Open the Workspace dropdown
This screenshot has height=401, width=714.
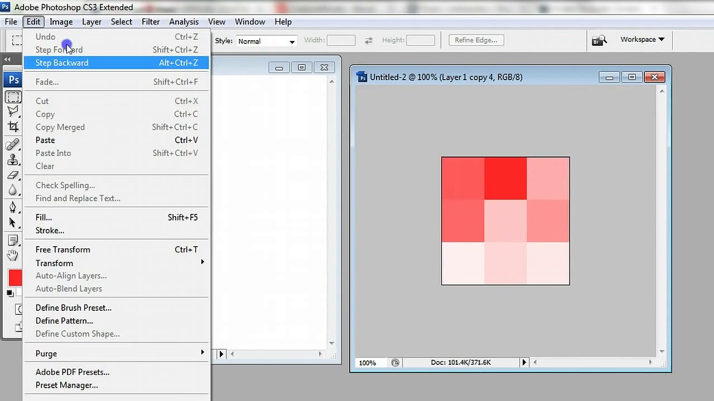click(x=643, y=40)
